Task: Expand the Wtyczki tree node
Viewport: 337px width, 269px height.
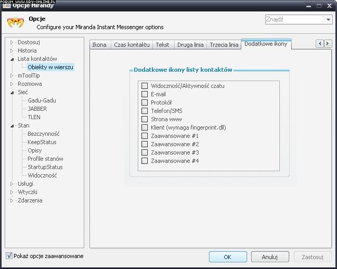Action: pos(11,192)
